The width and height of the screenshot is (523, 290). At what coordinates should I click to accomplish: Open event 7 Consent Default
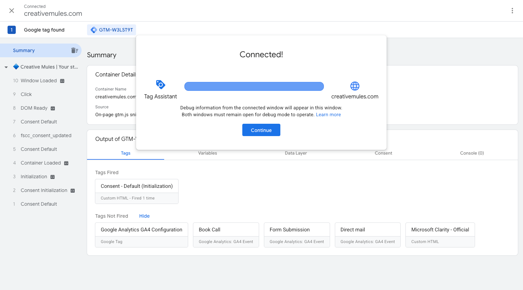pyautogui.click(x=39, y=122)
